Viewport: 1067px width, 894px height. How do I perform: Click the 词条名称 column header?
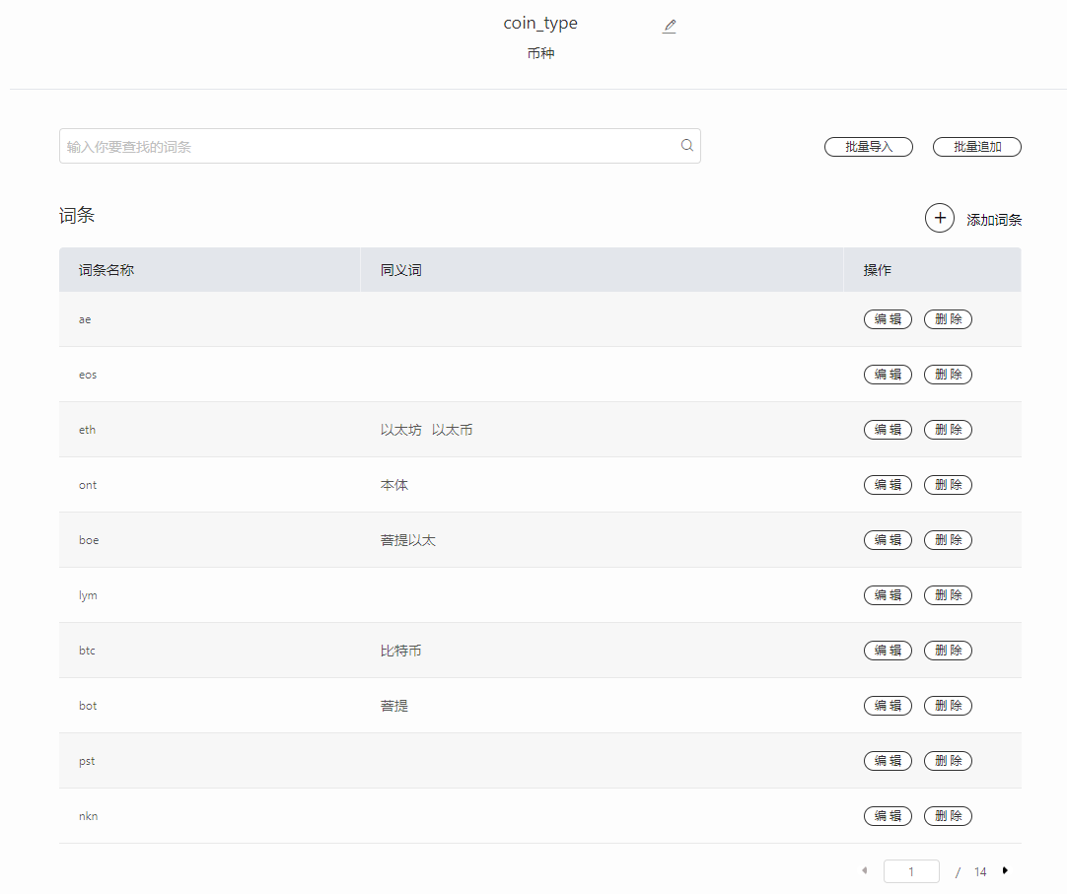click(x=107, y=270)
